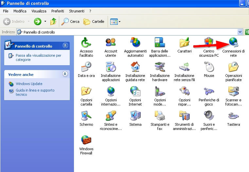Toggle the Cartelle folders pane
The height and width of the screenshot is (172, 249).
(94, 21)
